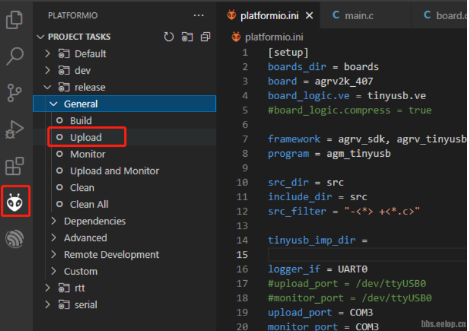Viewport: 469px width, 331px height.
Task: Open the Espressif IDF sidebar icon
Action: pyautogui.click(x=14, y=239)
